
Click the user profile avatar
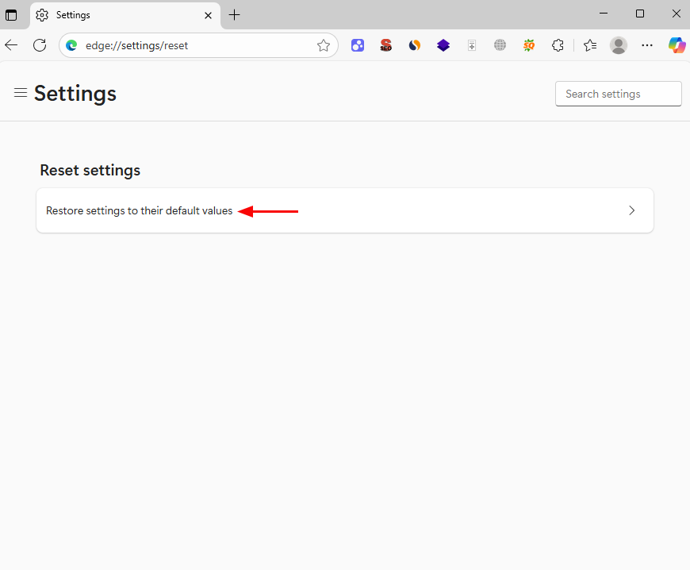[619, 45]
